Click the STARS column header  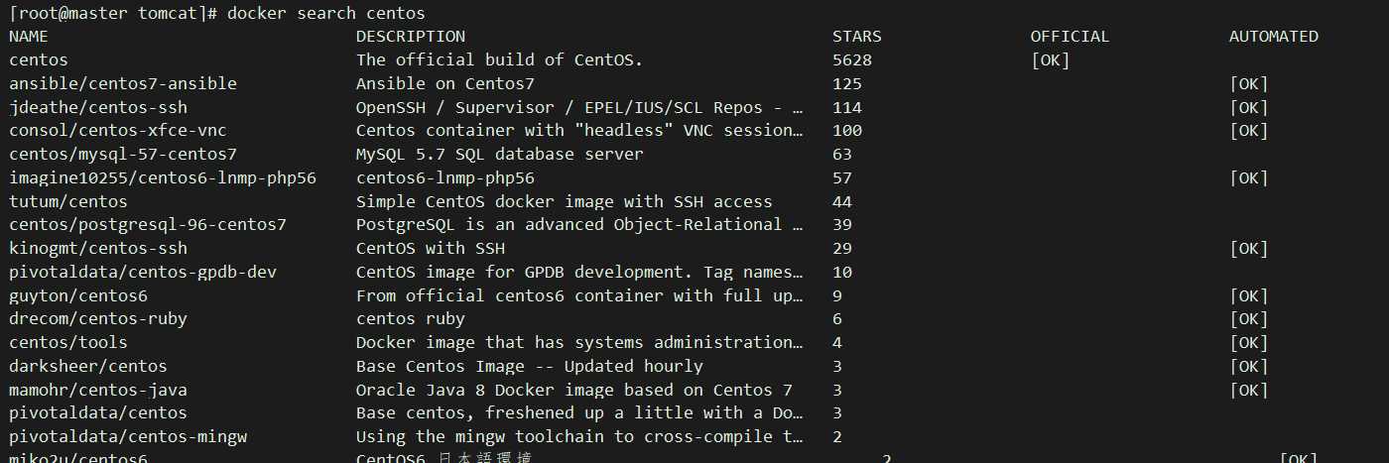click(x=856, y=37)
